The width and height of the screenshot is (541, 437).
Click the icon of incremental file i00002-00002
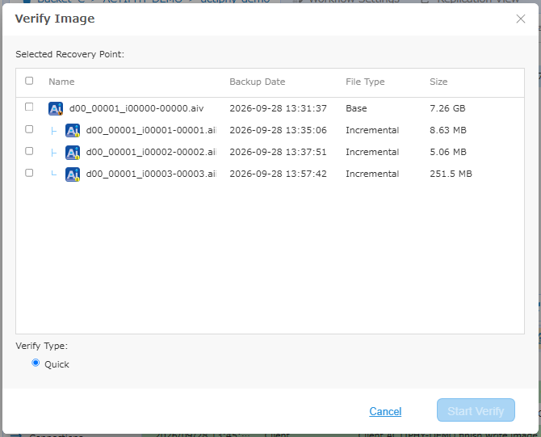click(73, 152)
